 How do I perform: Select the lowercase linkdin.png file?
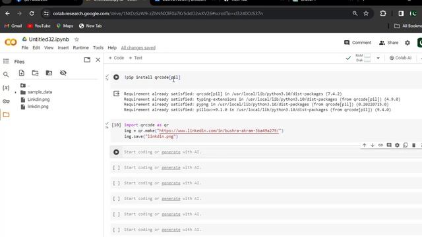click(38, 107)
